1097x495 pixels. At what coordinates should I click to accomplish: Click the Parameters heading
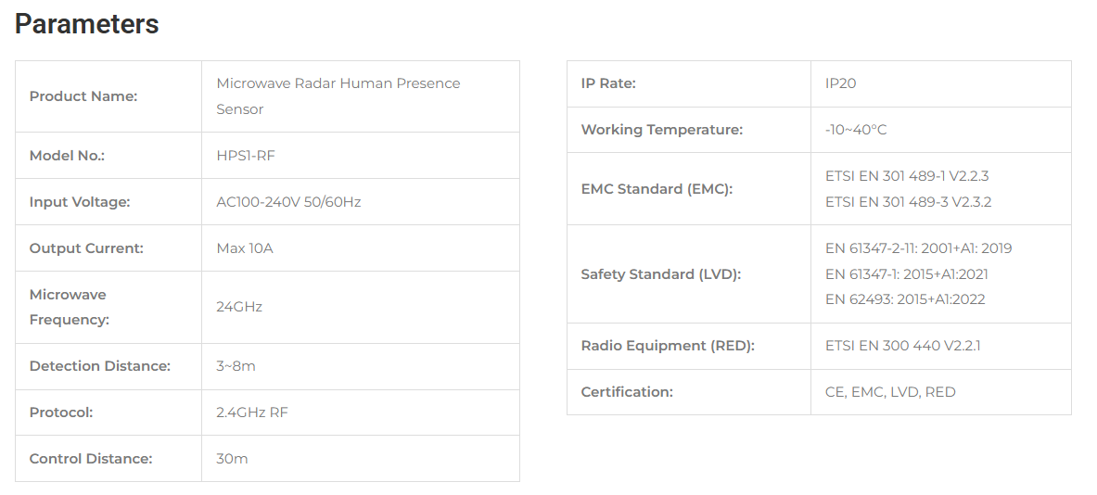pyautogui.click(x=87, y=24)
